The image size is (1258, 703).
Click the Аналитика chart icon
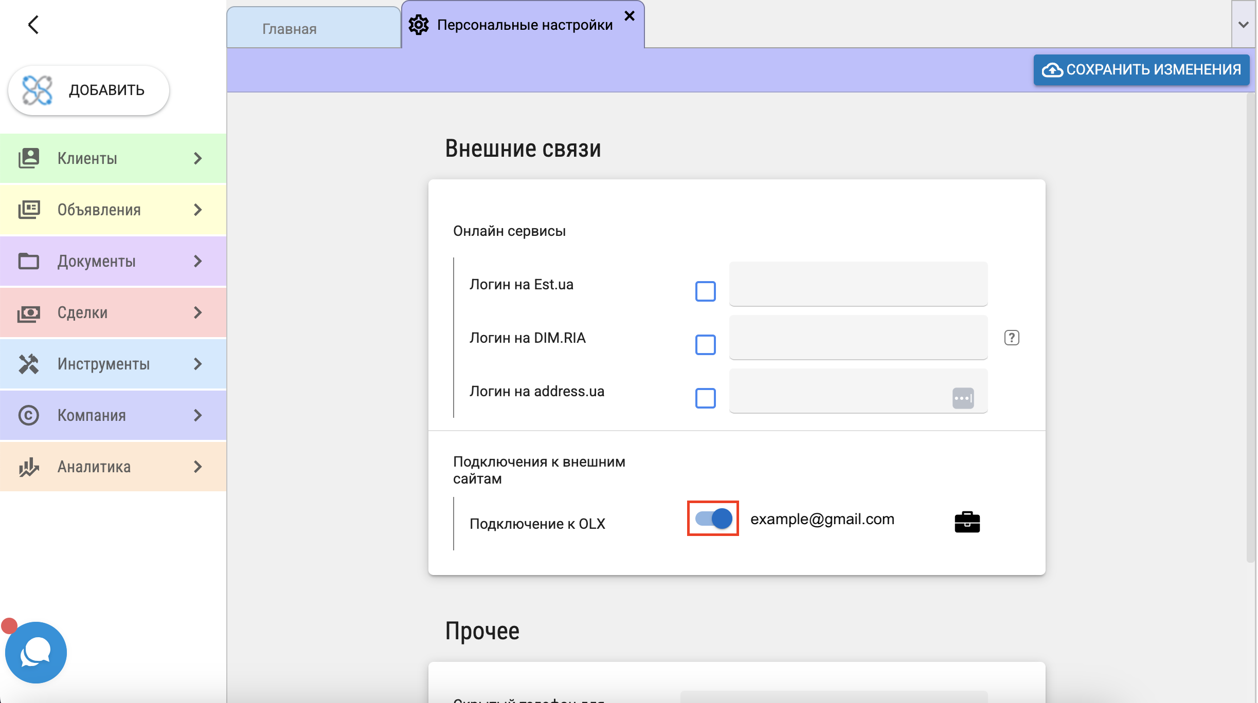[29, 467]
